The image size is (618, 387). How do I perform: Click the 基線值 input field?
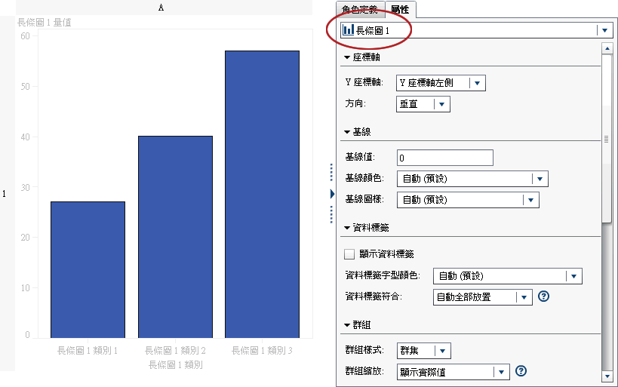[445, 158]
